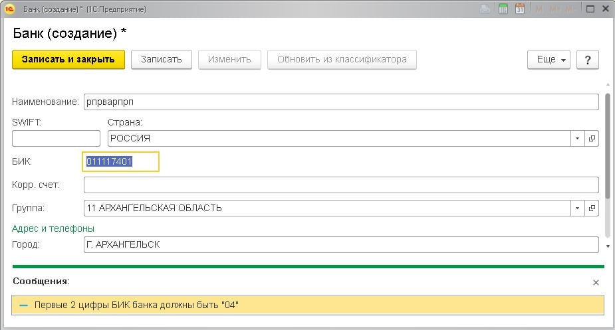Click into the Наименование field
The height and width of the screenshot is (330, 615).
click(341, 102)
